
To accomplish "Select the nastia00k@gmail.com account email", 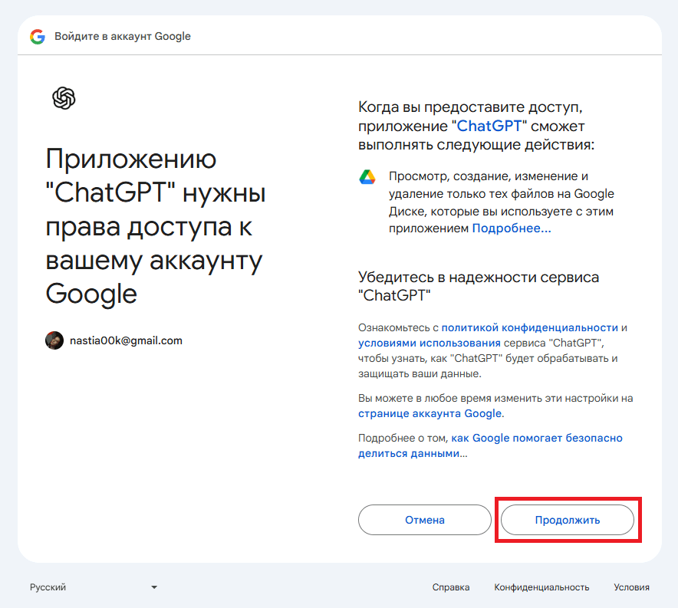I will [x=126, y=340].
